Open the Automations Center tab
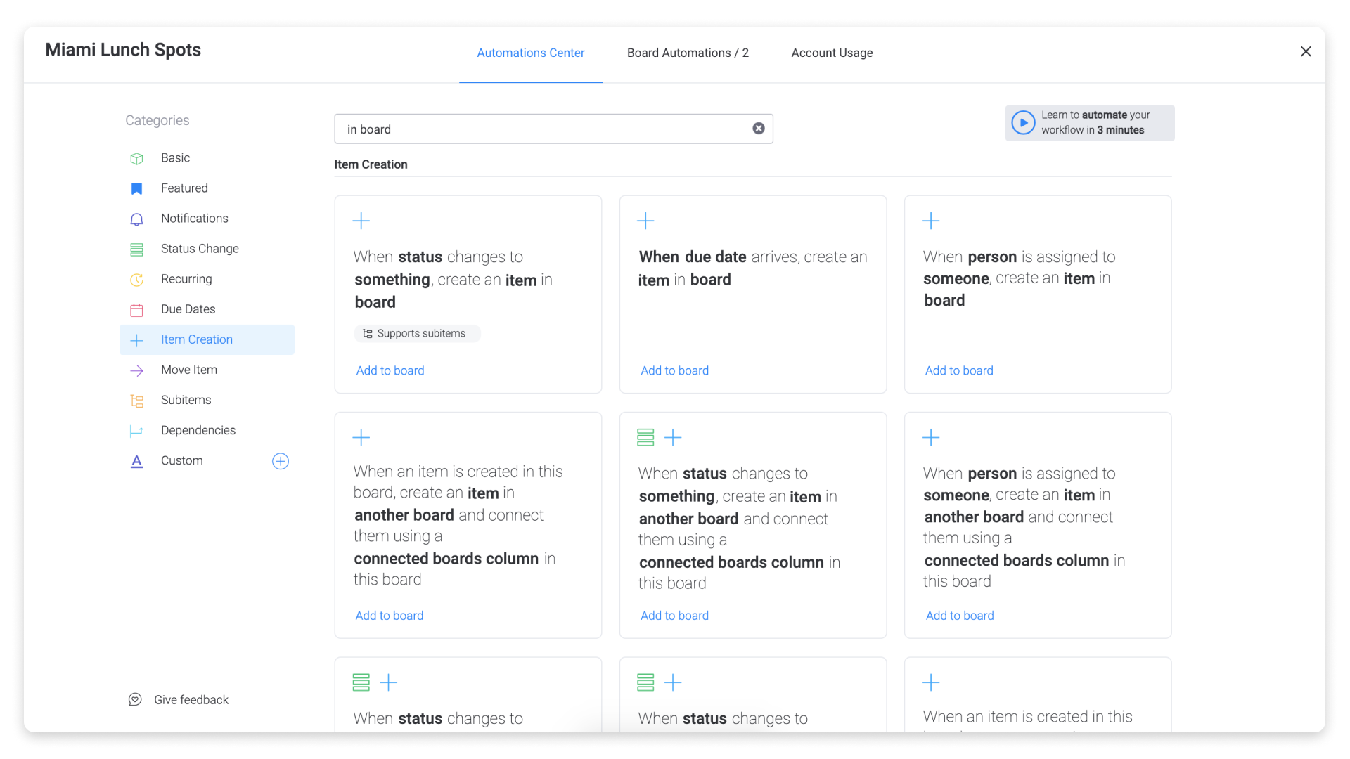 point(530,53)
